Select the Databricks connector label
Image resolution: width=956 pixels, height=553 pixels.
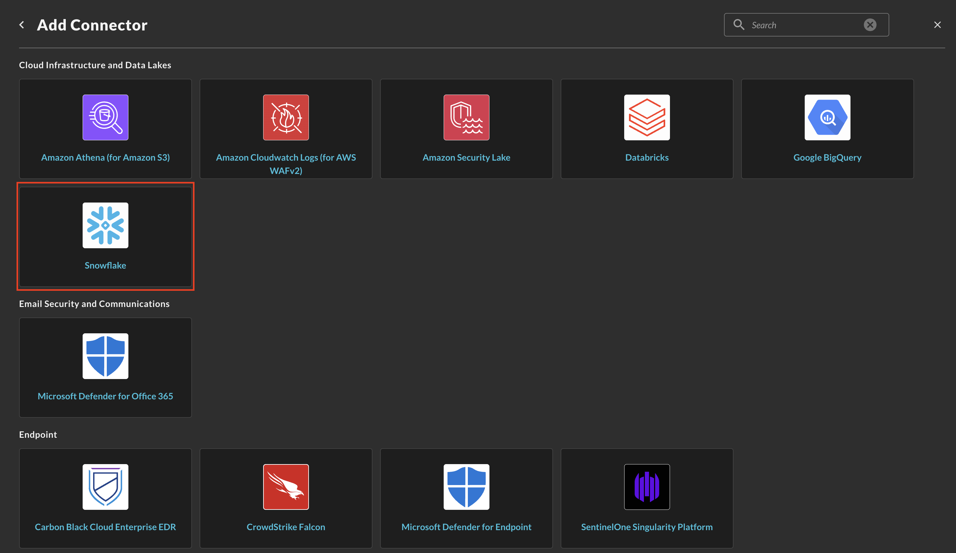coord(647,158)
